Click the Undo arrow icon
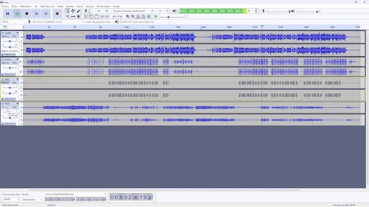Screen dimensions: 369x207 click(114, 16)
